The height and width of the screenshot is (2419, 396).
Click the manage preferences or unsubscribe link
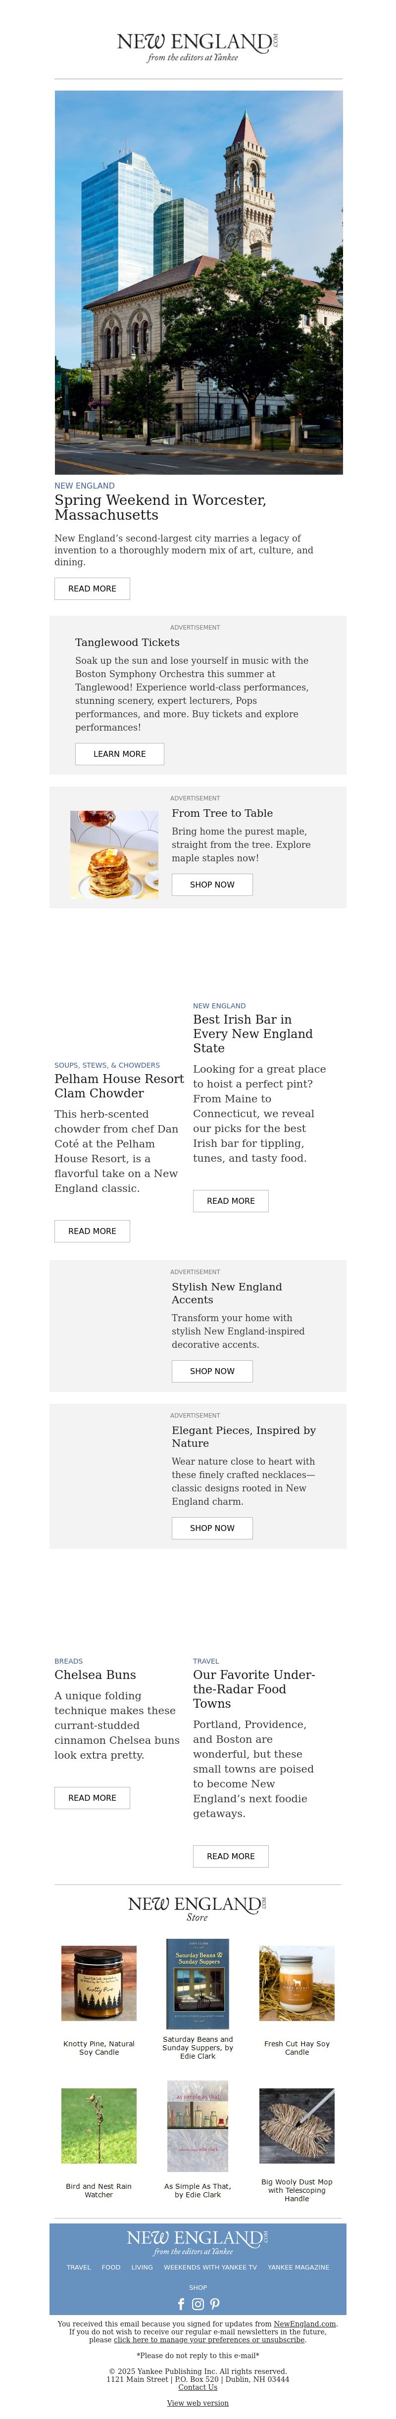tap(209, 2338)
